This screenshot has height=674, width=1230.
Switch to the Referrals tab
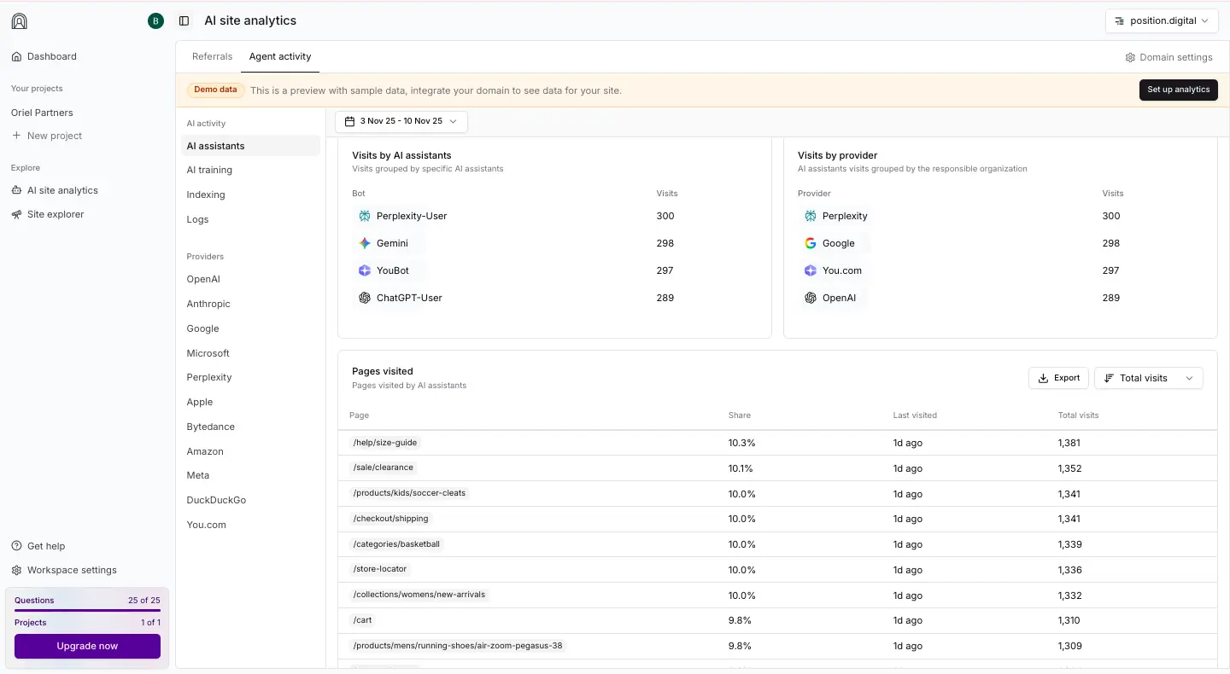[212, 56]
